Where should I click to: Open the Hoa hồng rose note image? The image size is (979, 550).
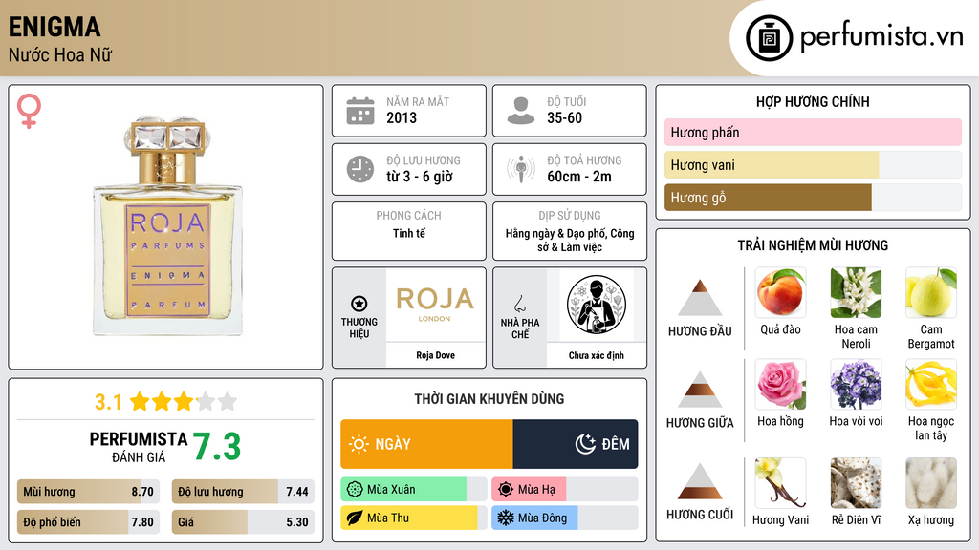tap(780, 385)
